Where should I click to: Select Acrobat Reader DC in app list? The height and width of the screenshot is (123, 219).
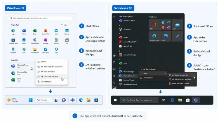[128, 42]
